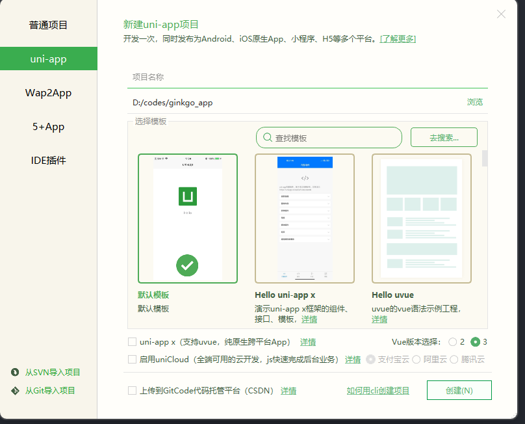
Task: Click the 去搜索... button
Action: click(x=444, y=137)
